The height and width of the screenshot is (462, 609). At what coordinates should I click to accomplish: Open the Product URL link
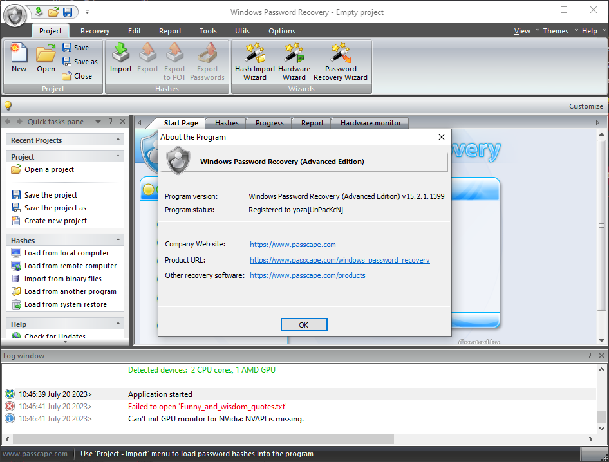[340, 260]
